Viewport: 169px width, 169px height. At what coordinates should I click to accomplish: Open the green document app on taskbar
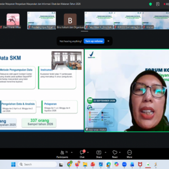(x=148, y=164)
